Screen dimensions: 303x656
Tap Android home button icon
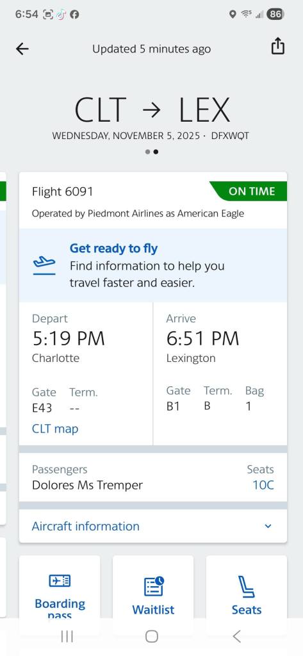pyautogui.click(x=151, y=636)
